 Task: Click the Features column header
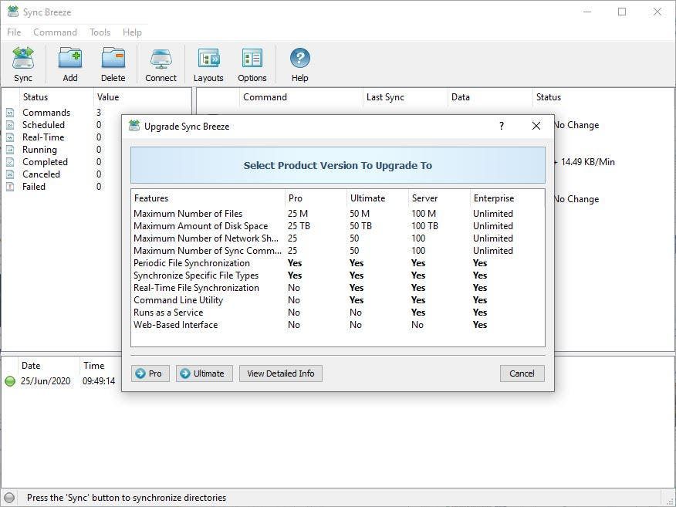(208, 198)
